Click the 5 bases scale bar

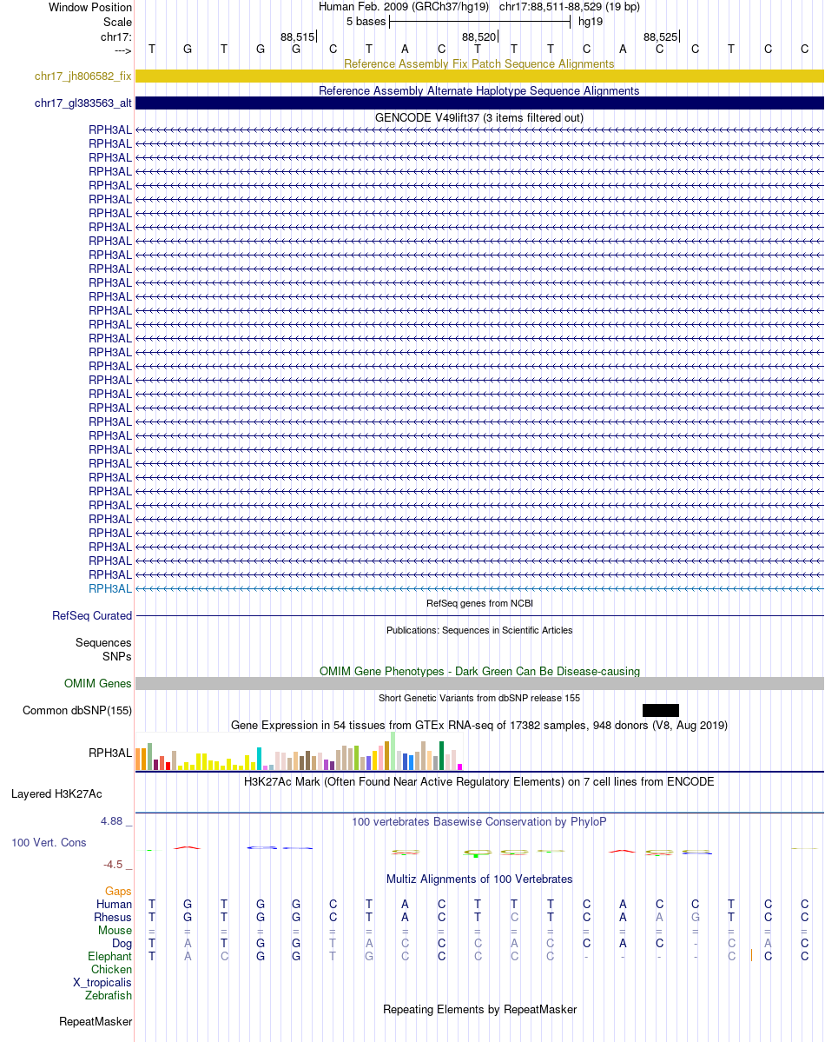[479, 22]
